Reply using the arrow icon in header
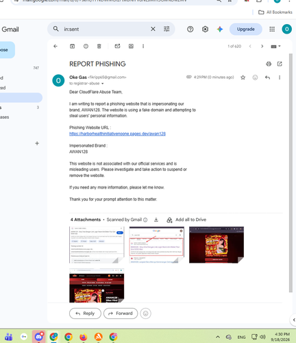 point(267,78)
